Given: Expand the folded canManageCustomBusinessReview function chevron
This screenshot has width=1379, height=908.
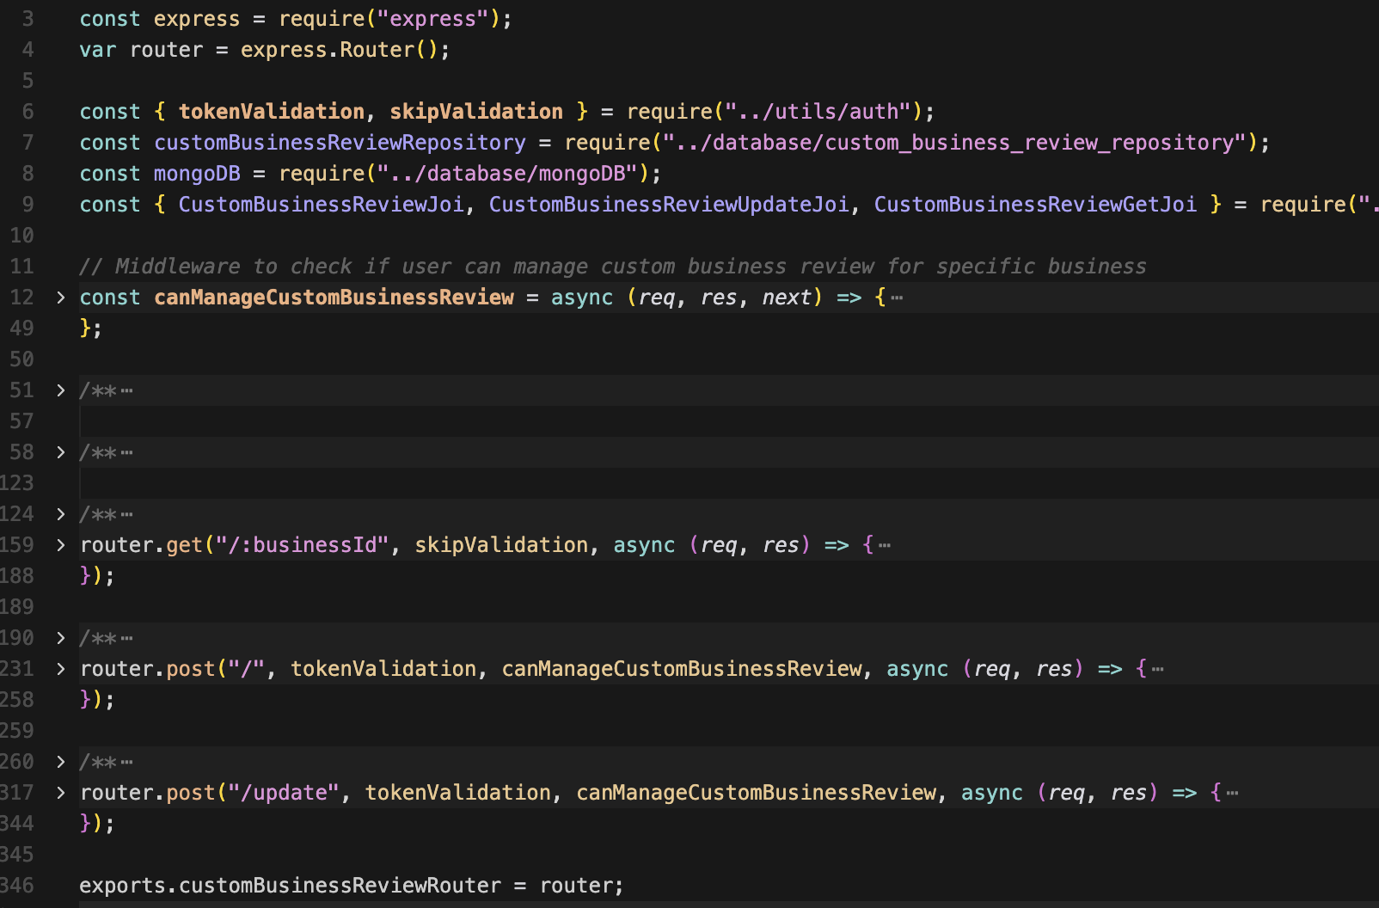Looking at the screenshot, I should [x=60, y=298].
